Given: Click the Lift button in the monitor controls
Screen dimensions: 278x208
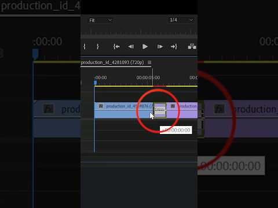Looking at the screenshot, I should (192, 47).
